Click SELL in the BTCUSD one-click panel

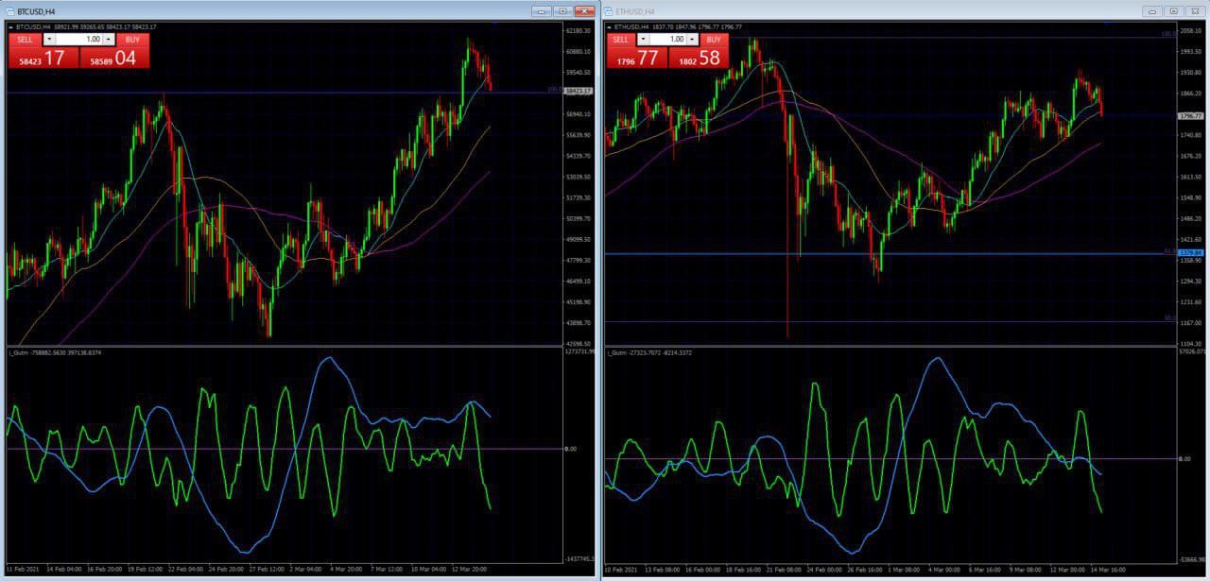25,40
